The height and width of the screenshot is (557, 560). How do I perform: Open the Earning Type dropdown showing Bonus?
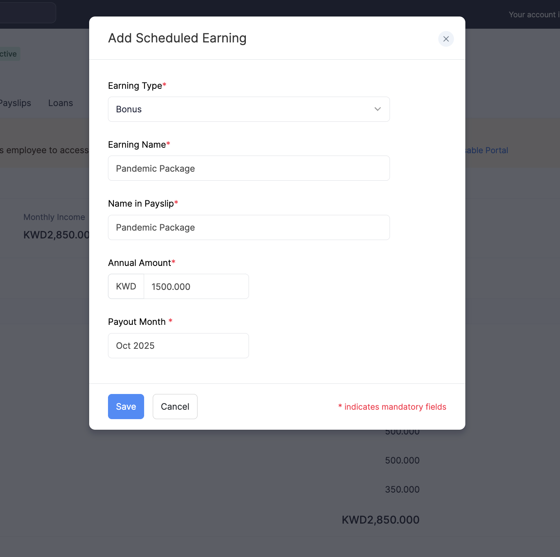[248, 109]
